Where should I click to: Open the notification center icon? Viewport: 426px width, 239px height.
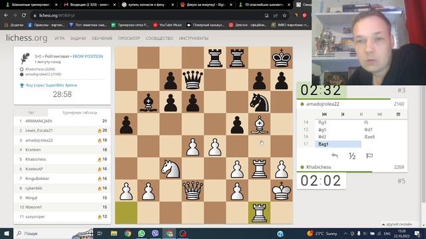[x=418, y=233]
